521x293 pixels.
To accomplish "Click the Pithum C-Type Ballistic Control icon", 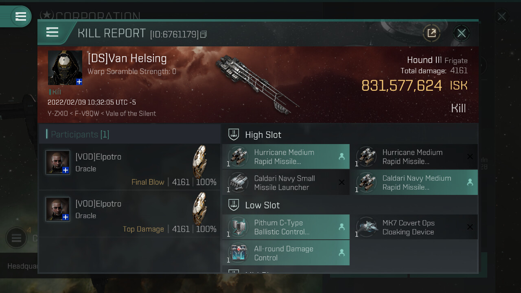I will (x=238, y=227).
